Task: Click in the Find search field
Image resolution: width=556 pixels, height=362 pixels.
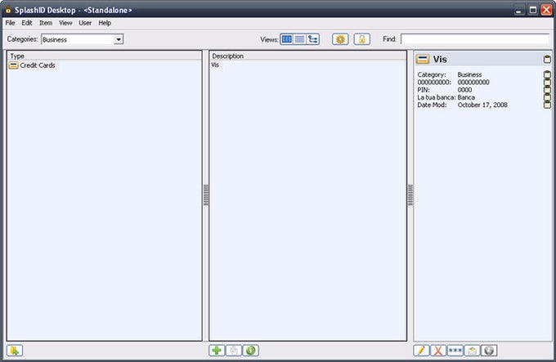Action: (475, 39)
